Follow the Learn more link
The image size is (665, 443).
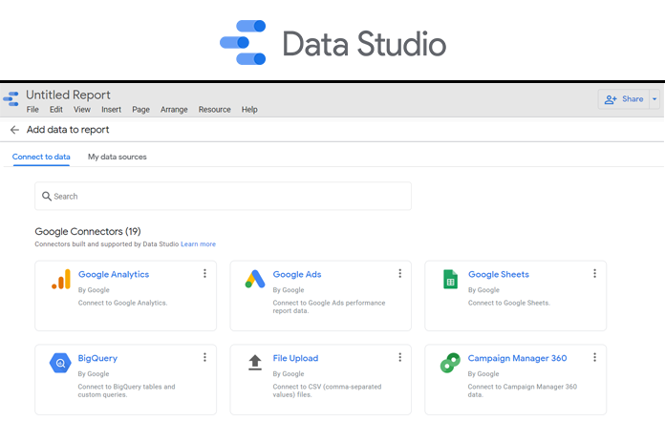click(x=198, y=244)
